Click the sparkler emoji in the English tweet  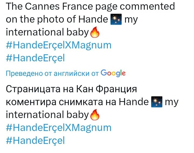(x=116, y=19)
